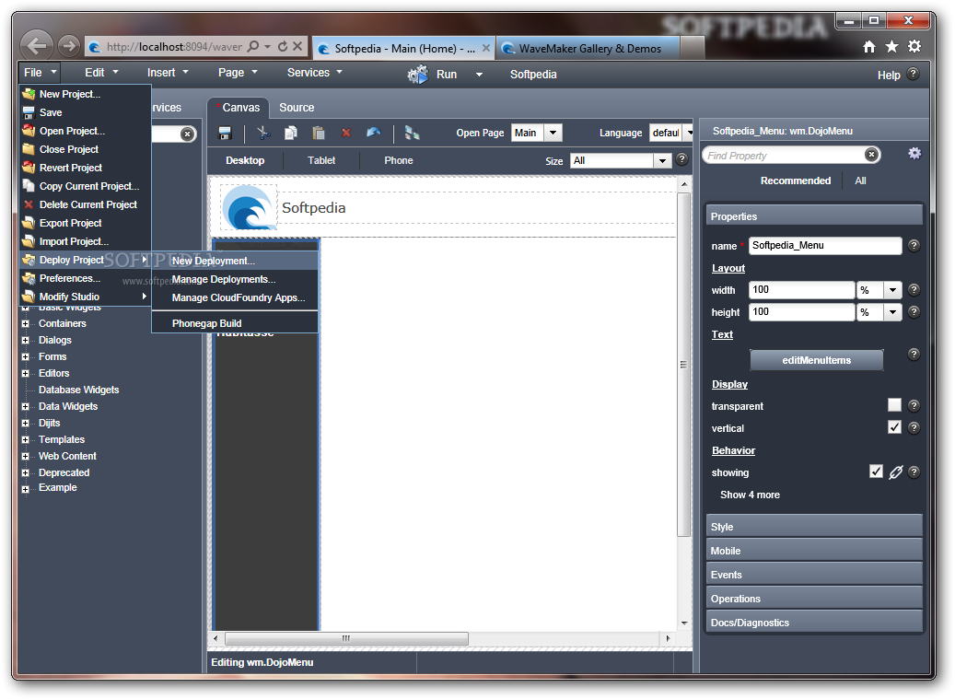
Task: Open the Insert menu
Action: (x=168, y=73)
